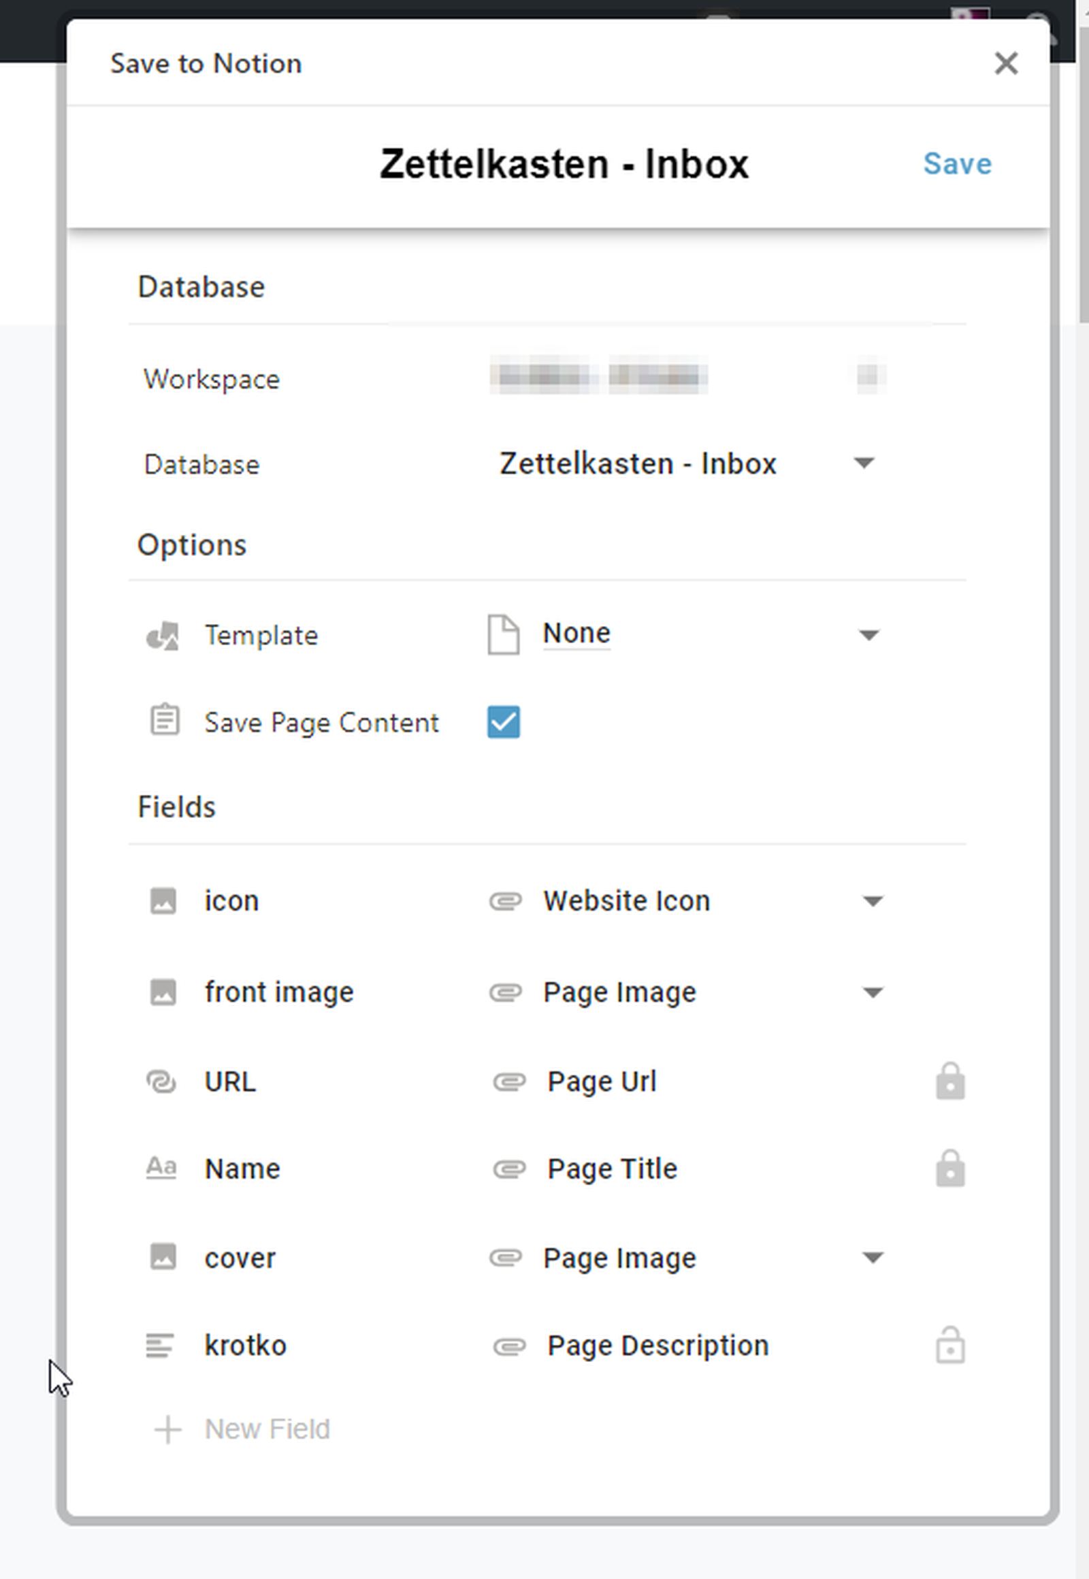Click the page document icon next to None

(504, 635)
